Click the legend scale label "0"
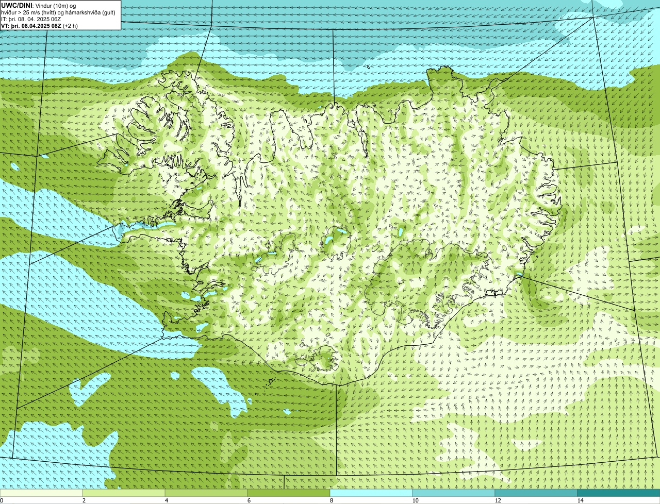The height and width of the screenshot is (504, 660). (x=2, y=500)
